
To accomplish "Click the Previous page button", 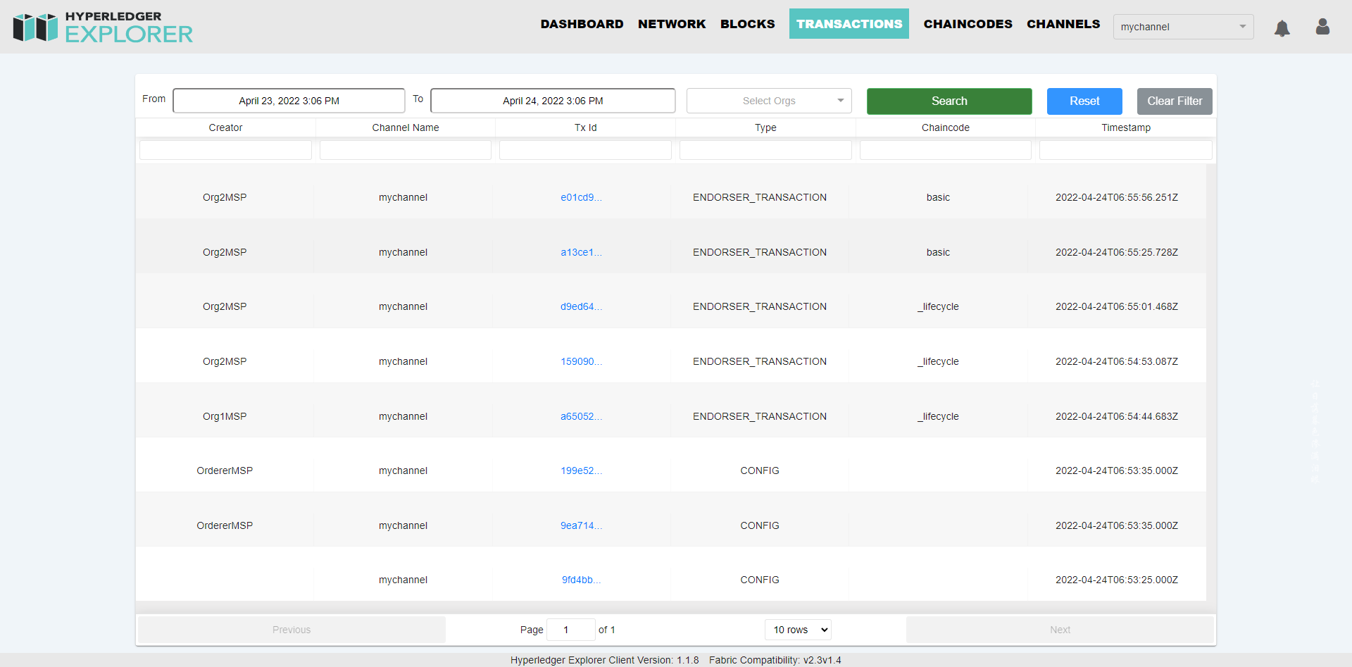I will 292,630.
